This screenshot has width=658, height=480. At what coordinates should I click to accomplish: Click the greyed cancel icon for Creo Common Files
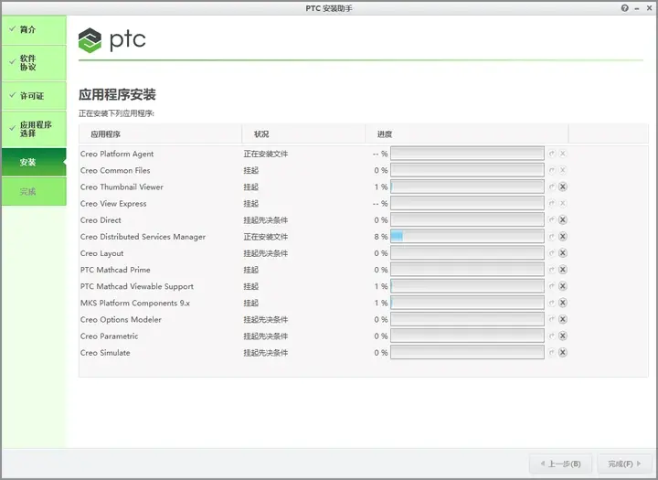(563, 170)
